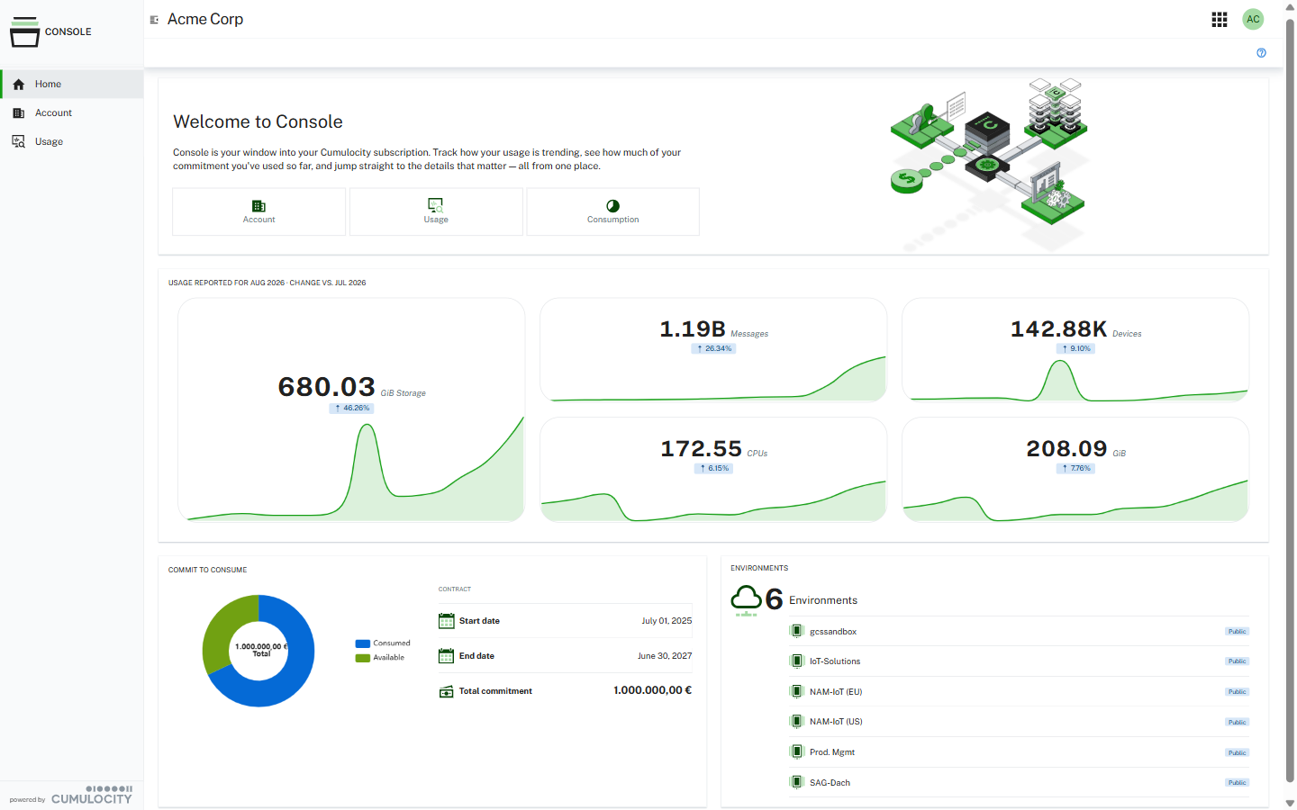Click the Consumption pie icon
The width and height of the screenshot is (1297, 810).
pos(612,205)
